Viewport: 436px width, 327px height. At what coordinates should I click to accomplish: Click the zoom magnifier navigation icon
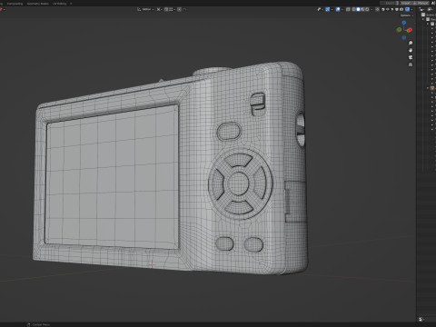coord(411,43)
